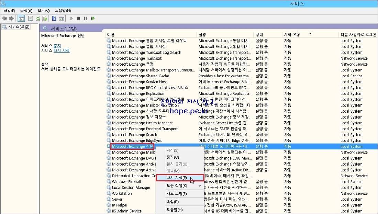
Task: Click gear icon of Microsoft Exchange Transport Log Search
Action: tap(109, 52)
